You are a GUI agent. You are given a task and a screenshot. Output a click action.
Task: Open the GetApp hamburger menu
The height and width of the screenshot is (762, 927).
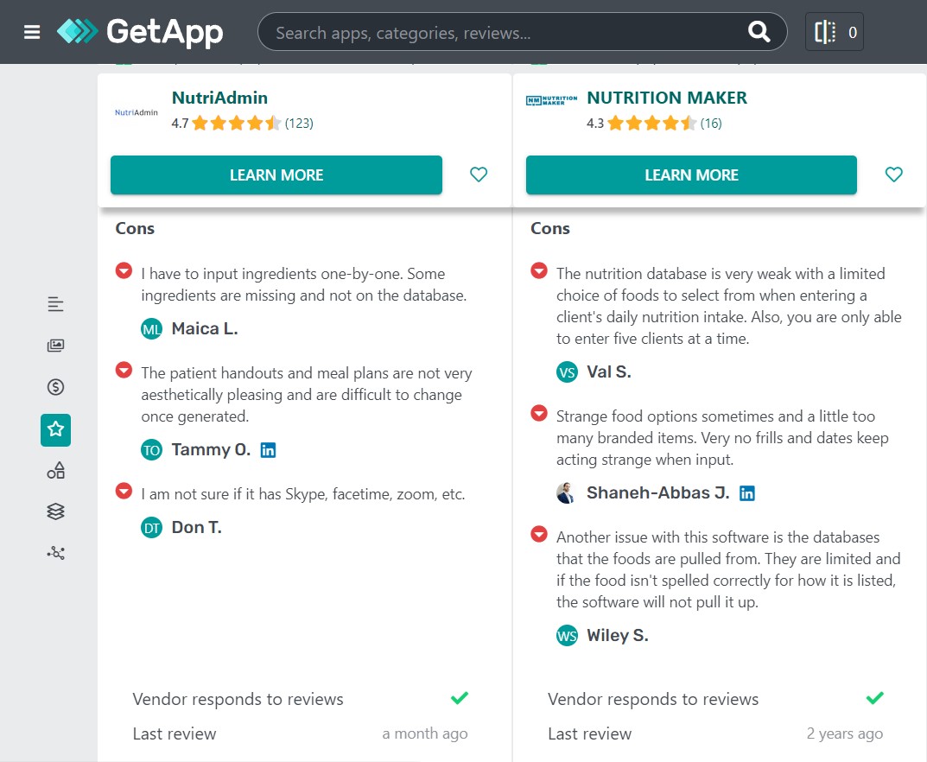[31, 31]
